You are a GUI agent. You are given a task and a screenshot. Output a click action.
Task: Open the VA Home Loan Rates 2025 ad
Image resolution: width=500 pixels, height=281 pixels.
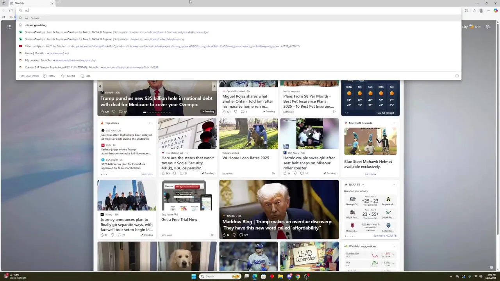tap(246, 158)
